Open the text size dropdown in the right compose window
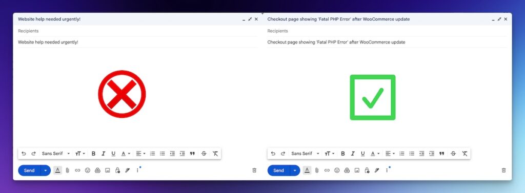Viewport: 525px width, 193px height. coord(330,154)
